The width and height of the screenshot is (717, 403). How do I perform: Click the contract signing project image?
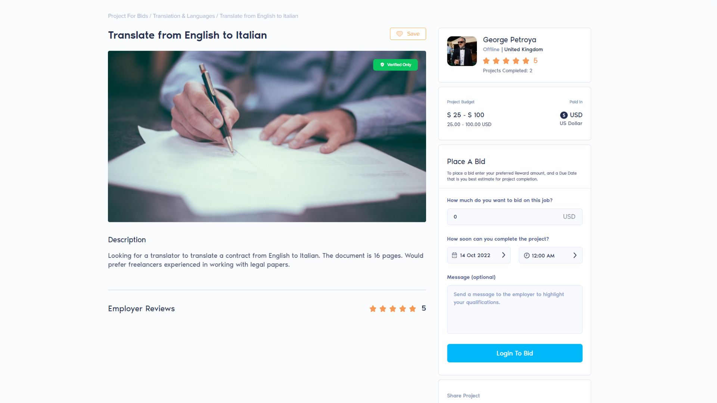[267, 137]
